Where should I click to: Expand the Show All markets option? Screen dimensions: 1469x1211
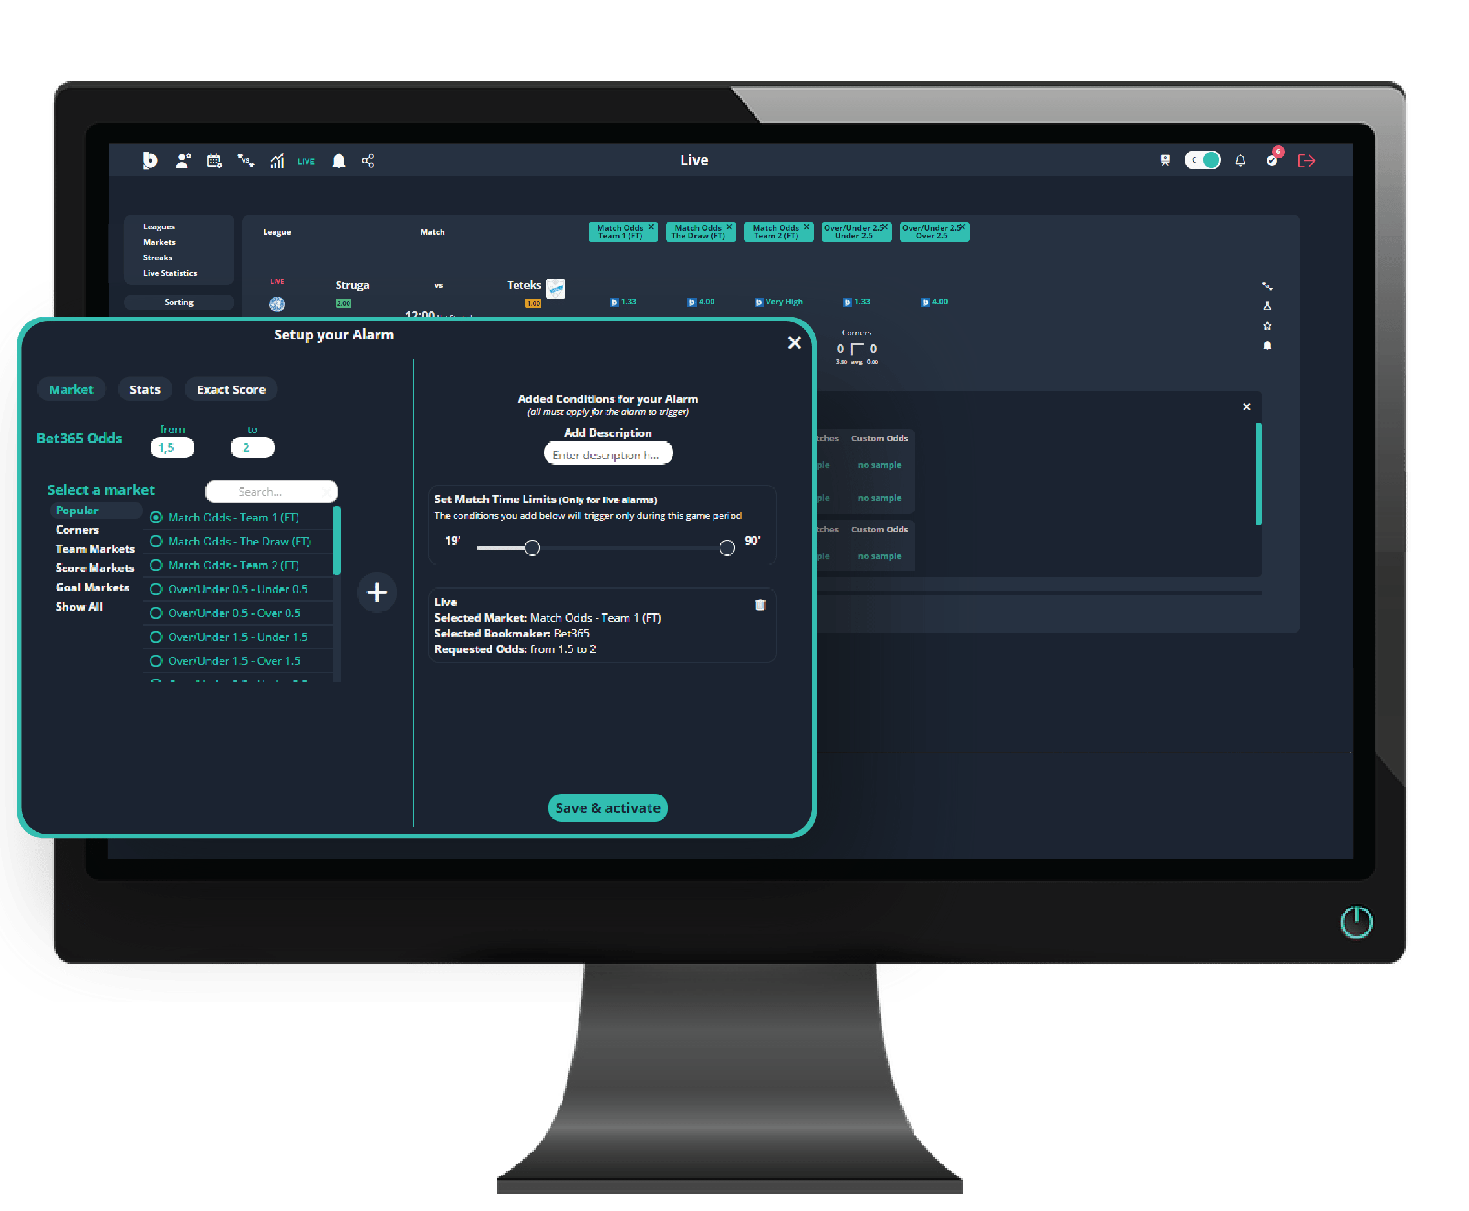pos(78,607)
